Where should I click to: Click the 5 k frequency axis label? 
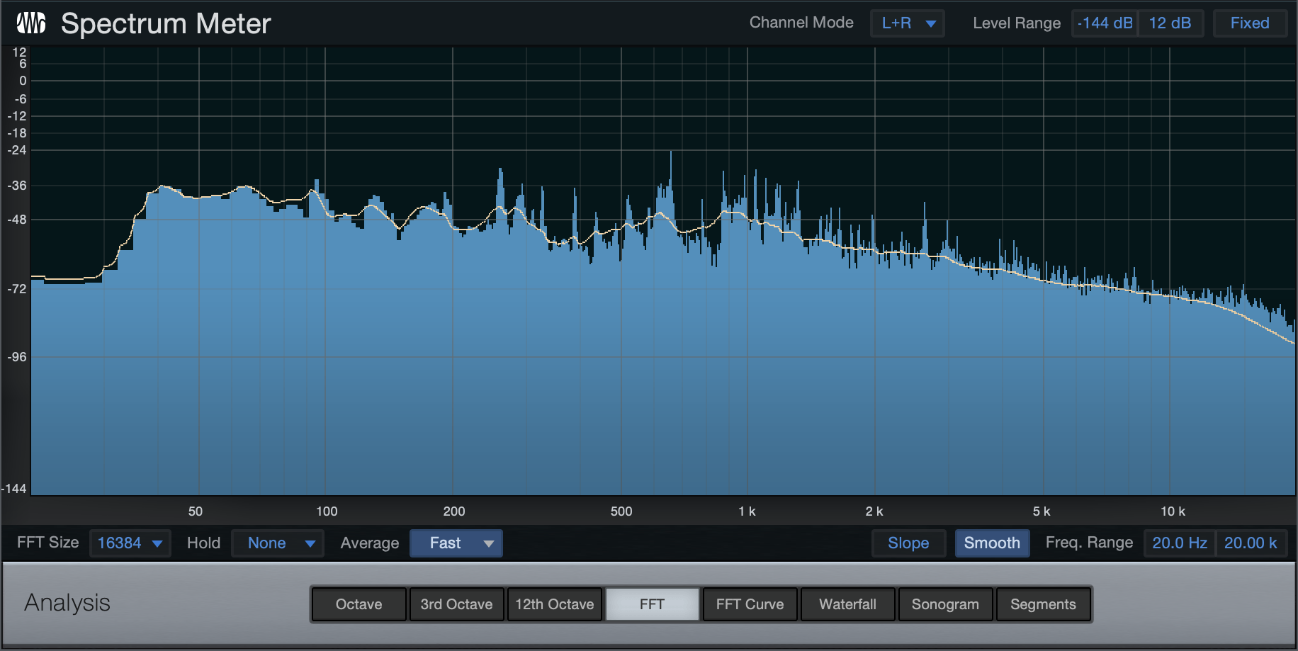click(1042, 511)
